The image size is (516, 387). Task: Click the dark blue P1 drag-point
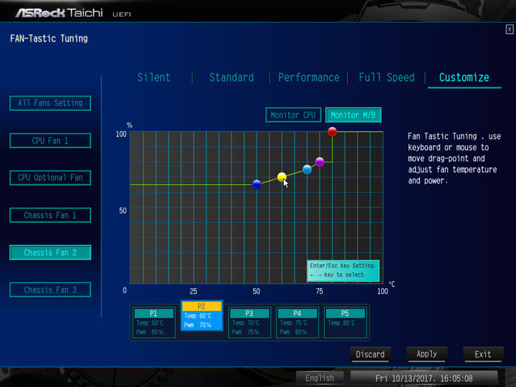pos(257,185)
